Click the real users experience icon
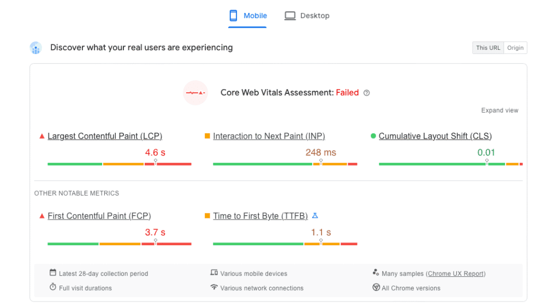This screenshot has height=308, width=559. coord(36,48)
